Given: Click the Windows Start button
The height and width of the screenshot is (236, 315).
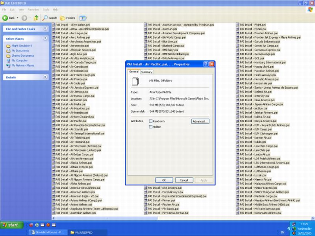Looking at the screenshot, I should click(x=11, y=225).
